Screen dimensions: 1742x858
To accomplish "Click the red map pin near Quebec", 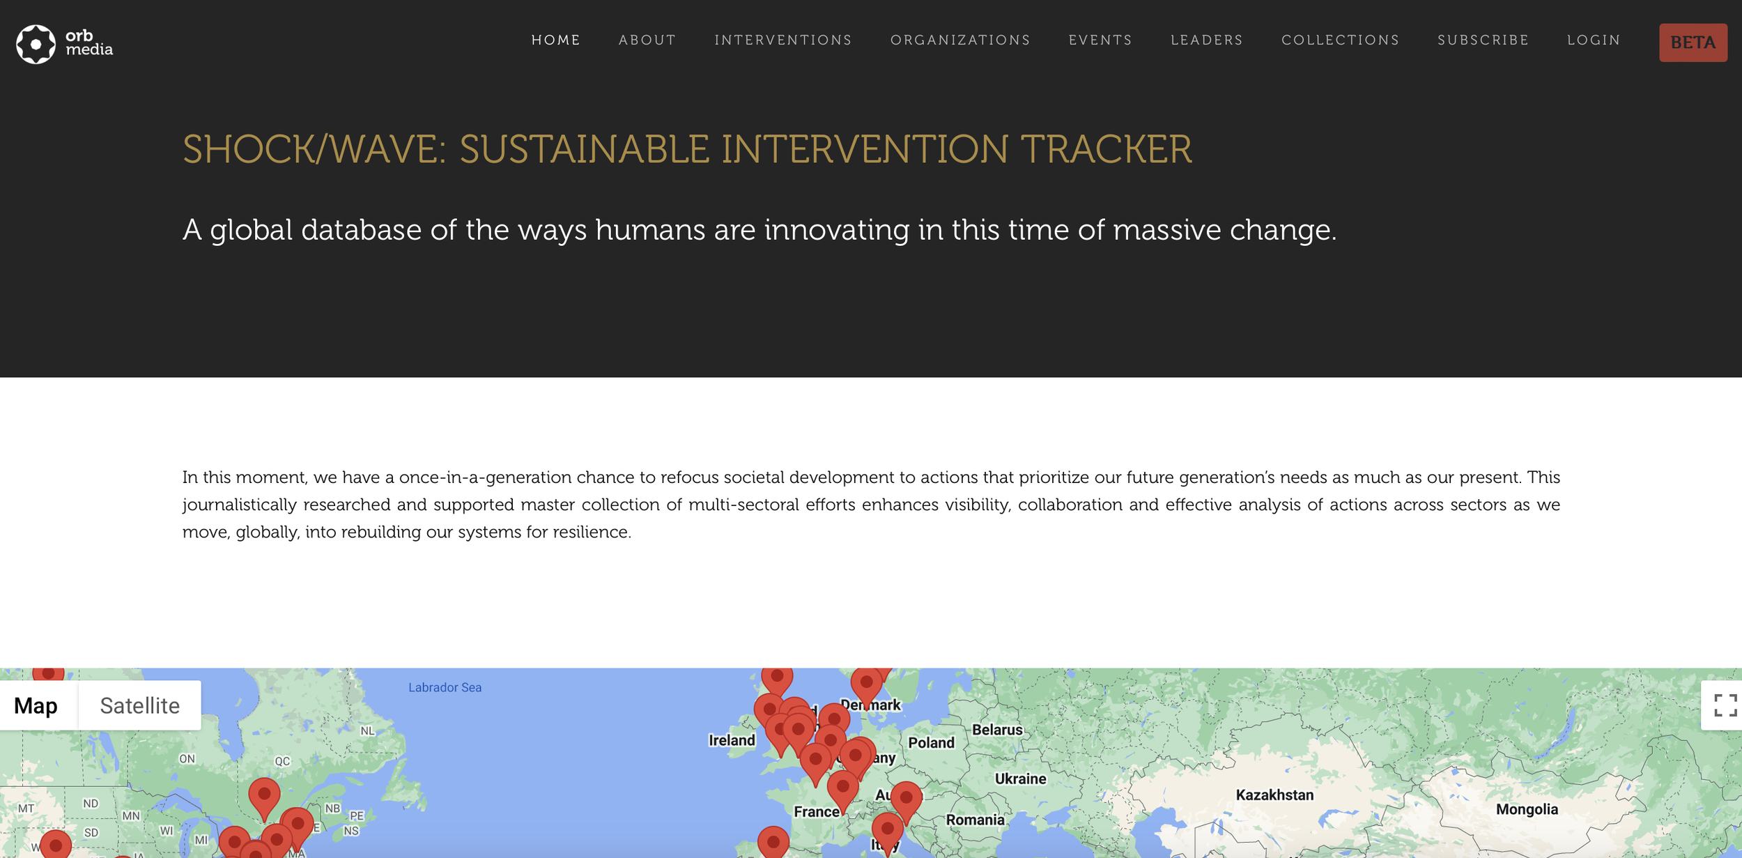I will click(264, 795).
